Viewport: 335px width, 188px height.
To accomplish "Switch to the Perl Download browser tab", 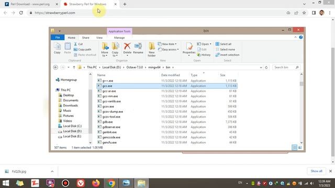I will click(x=30, y=4).
